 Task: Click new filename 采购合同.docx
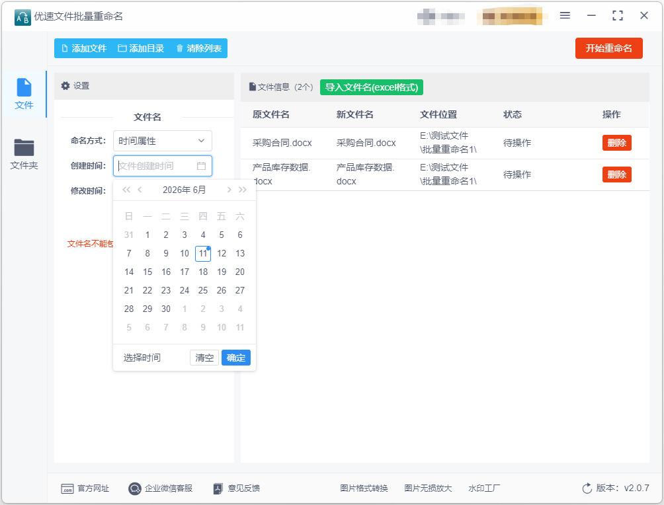[366, 143]
